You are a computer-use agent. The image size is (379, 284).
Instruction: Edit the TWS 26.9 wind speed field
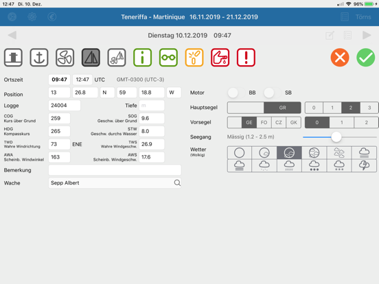tap(152, 144)
